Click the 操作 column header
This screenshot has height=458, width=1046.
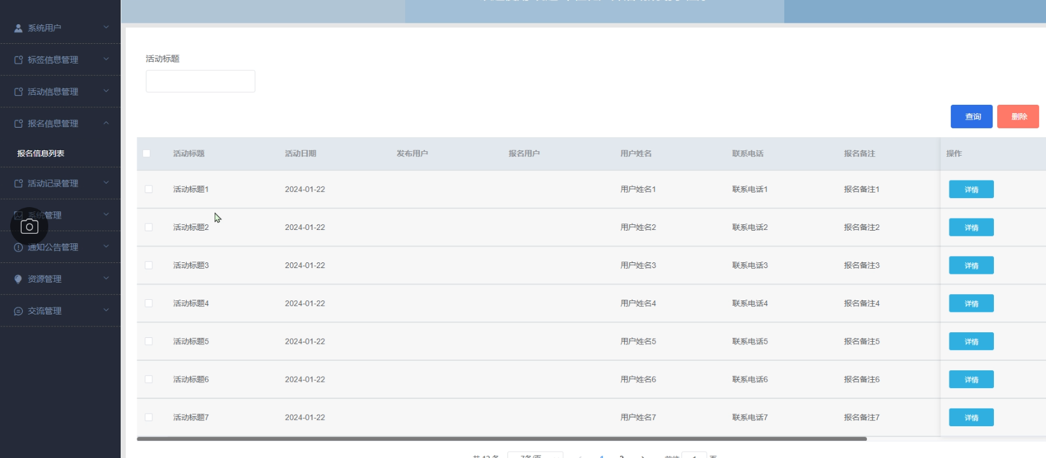point(954,154)
